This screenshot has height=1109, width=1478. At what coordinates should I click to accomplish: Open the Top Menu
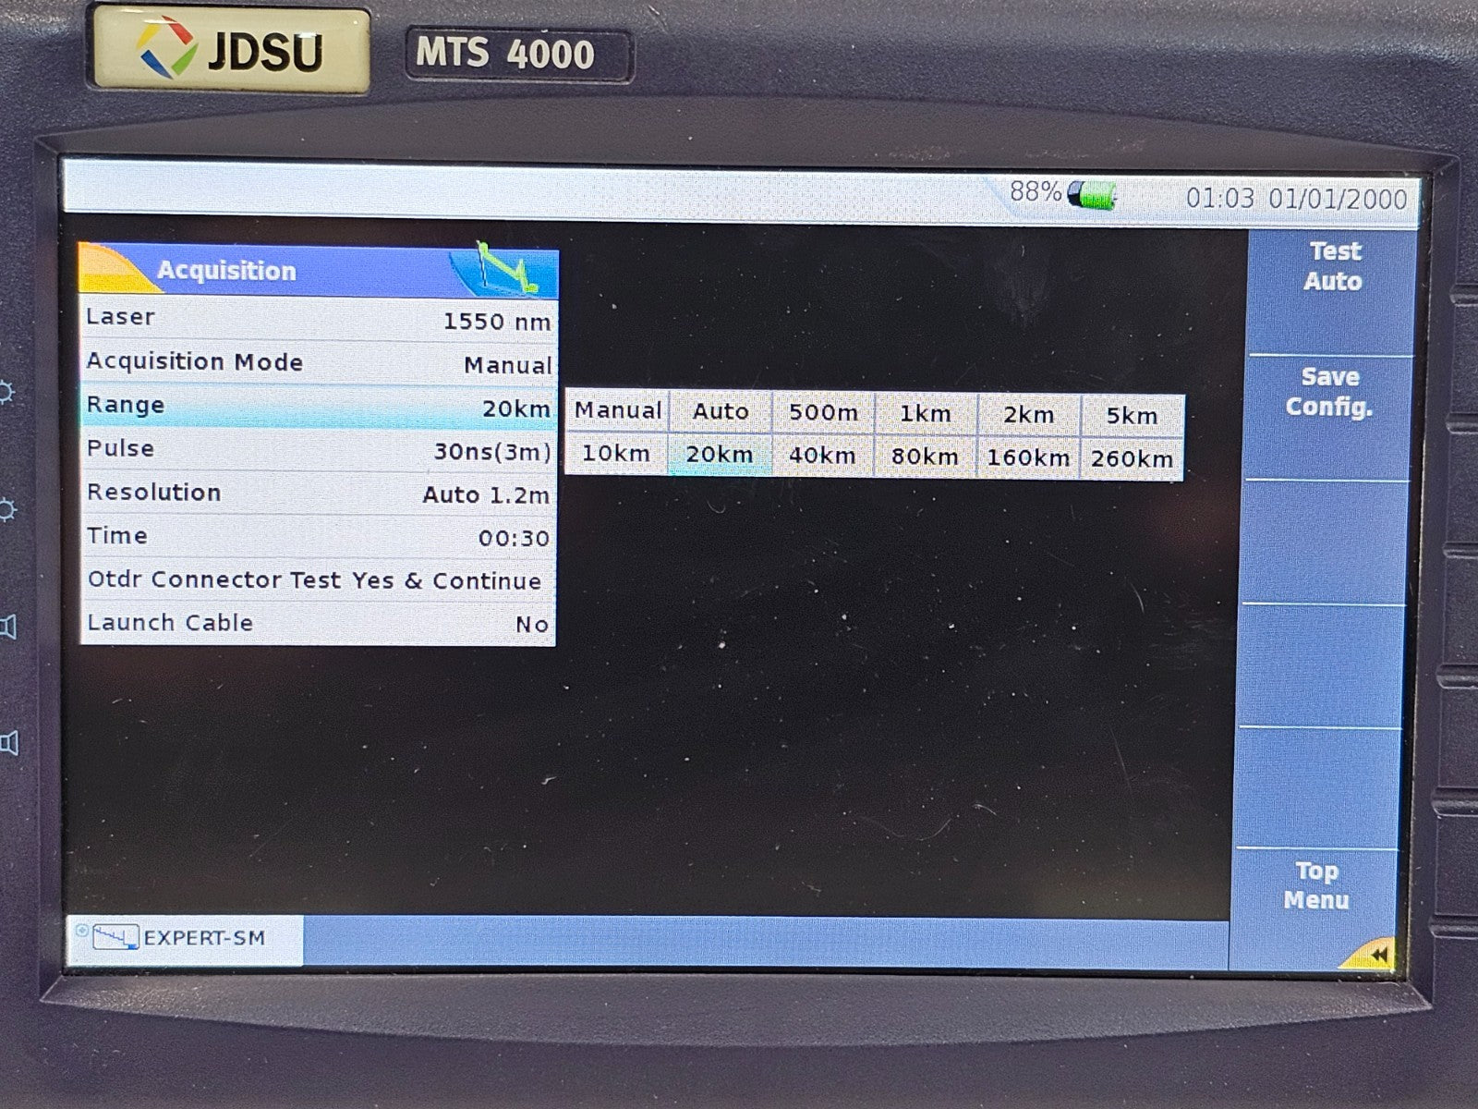[1316, 885]
